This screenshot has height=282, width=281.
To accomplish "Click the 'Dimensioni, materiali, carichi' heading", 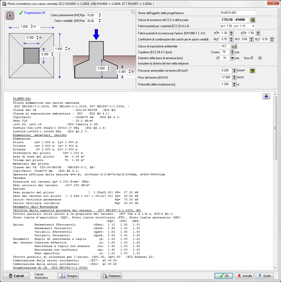I will 40,135.
